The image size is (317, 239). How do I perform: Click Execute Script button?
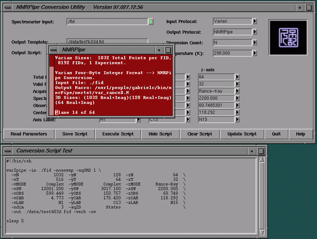pyautogui.click(x=118, y=134)
